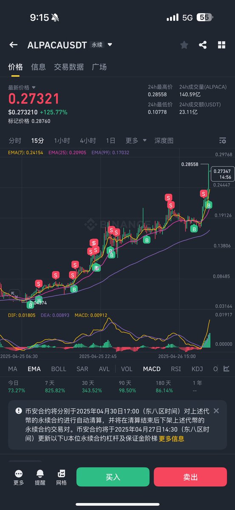Tap the expand chart arrows icon
Screen dimensions: 235x510
click(x=14, y=294)
